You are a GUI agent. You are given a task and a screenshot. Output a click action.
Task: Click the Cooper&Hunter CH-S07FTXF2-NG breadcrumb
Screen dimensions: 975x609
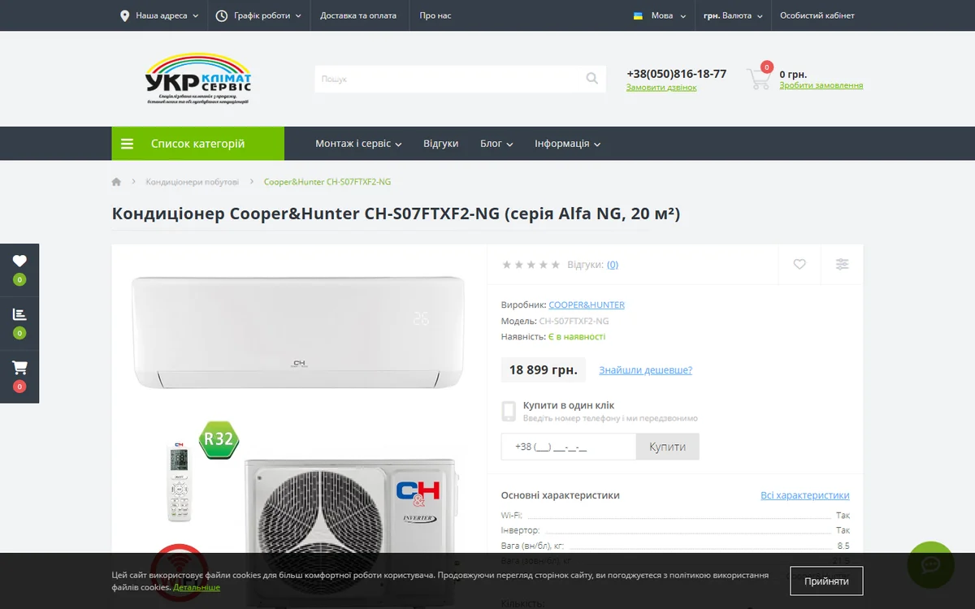pos(327,182)
